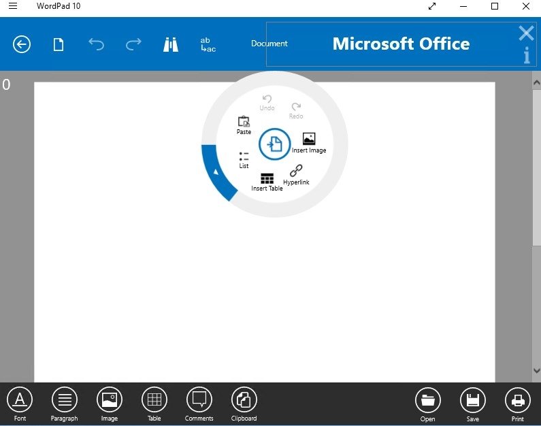Open Image options in bottom bar

pos(110,404)
